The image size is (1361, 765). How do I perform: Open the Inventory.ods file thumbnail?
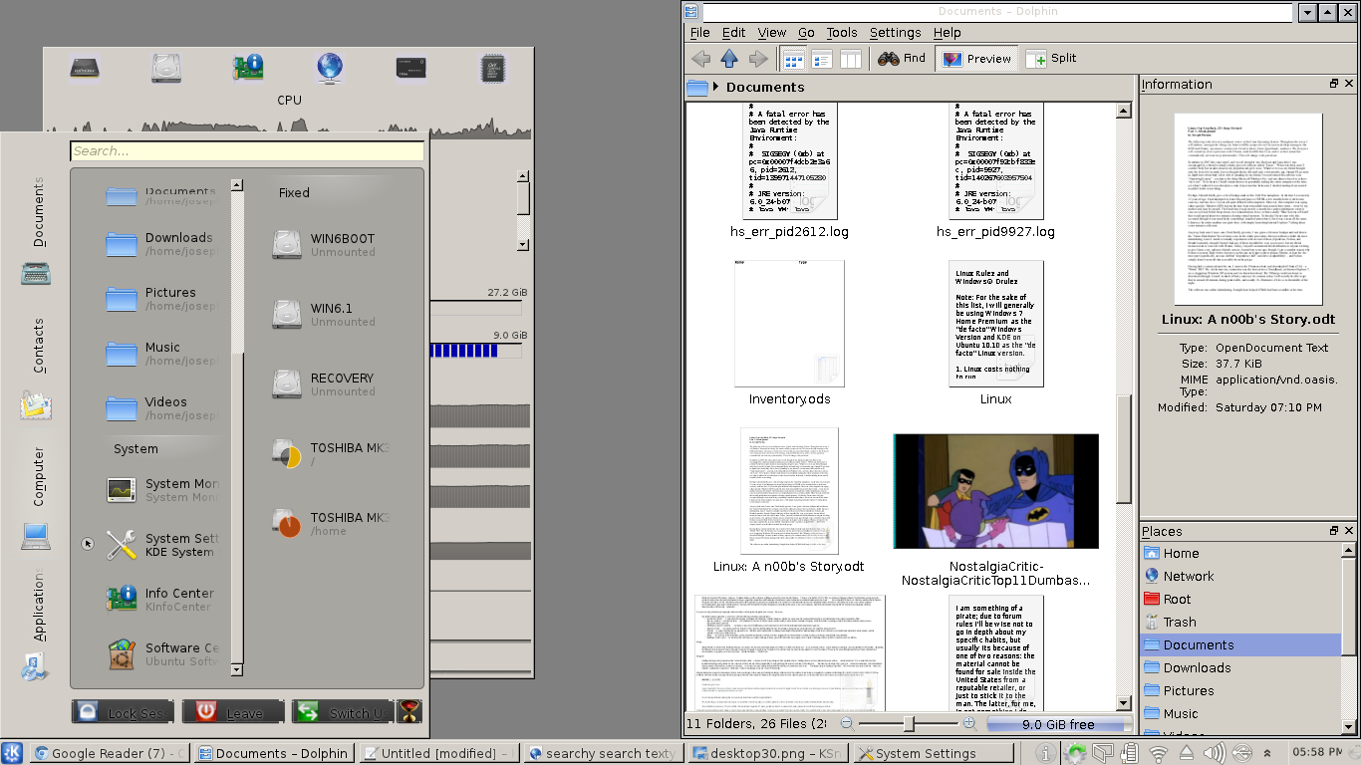coord(789,324)
